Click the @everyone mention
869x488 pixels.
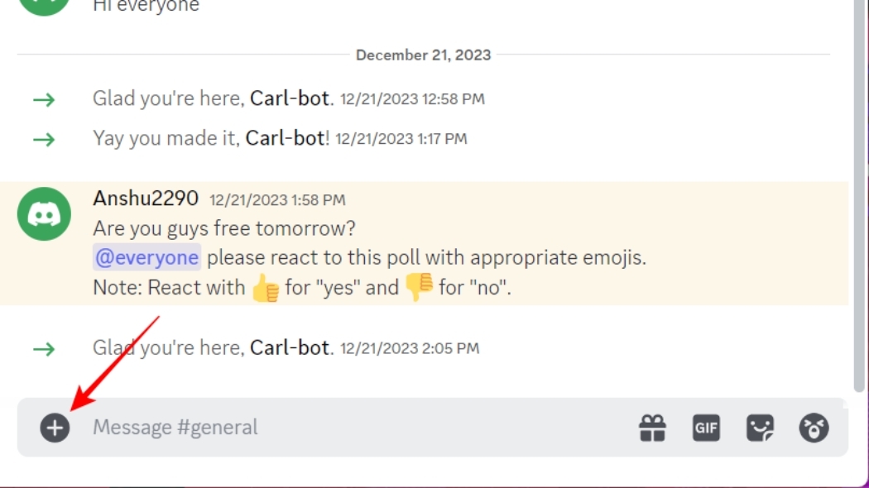pos(147,258)
